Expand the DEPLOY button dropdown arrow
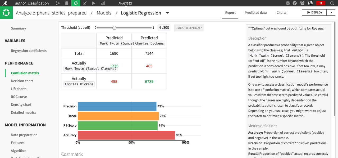The width and height of the screenshot is (338, 158). click(x=331, y=12)
